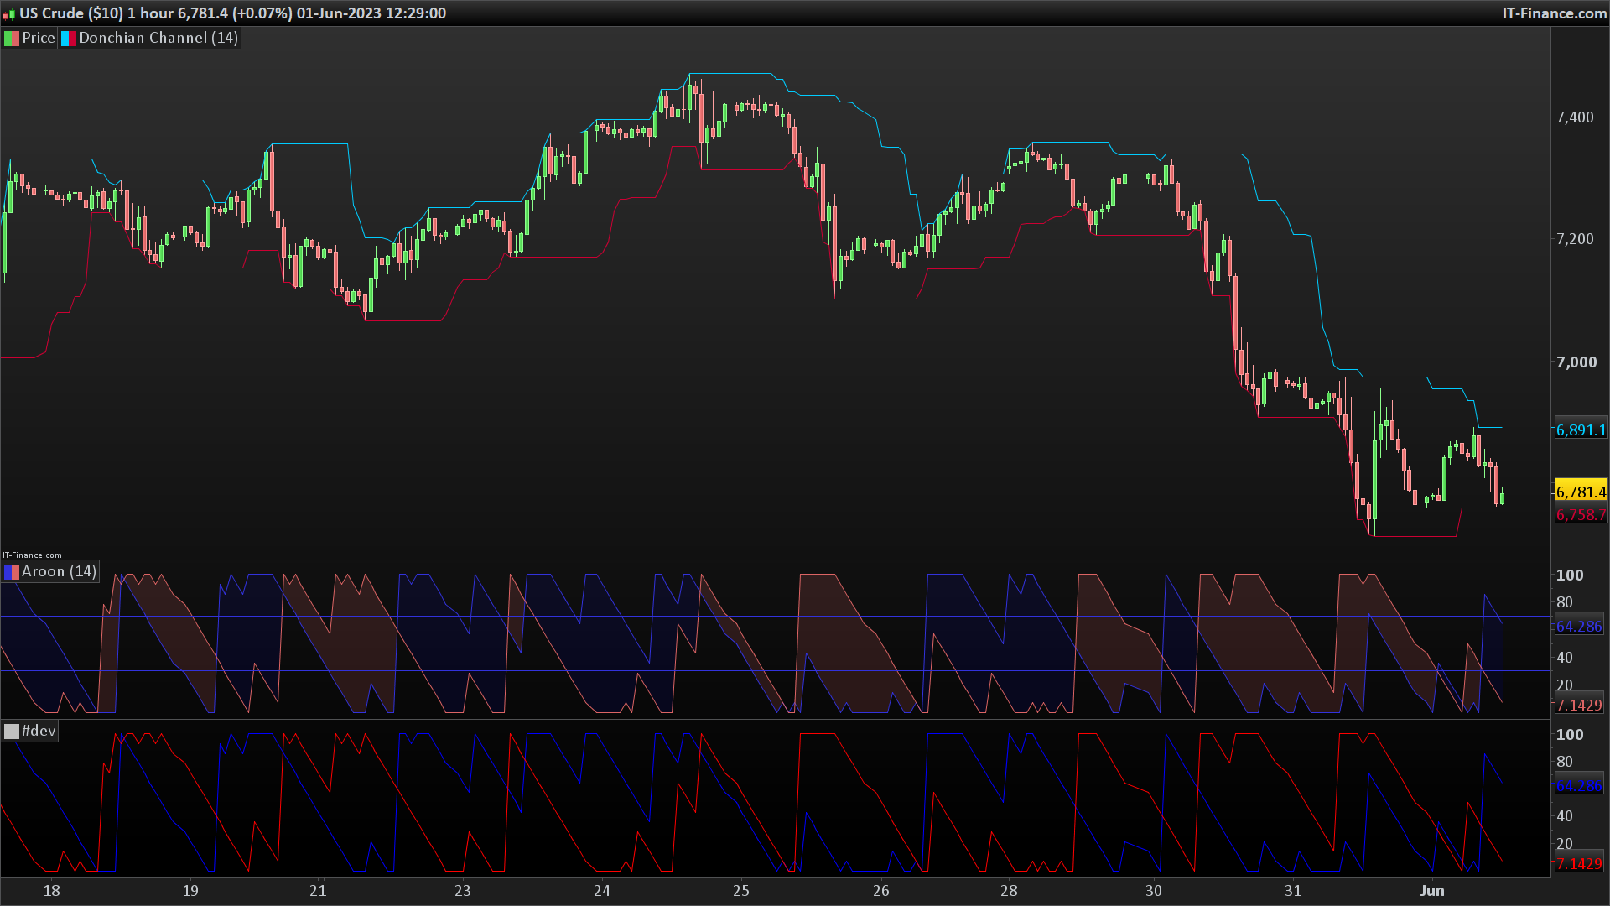Click the US Crude ($10) 1 hour title text
Image resolution: width=1610 pixels, height=906 pixels.
[x=96, y=13]
